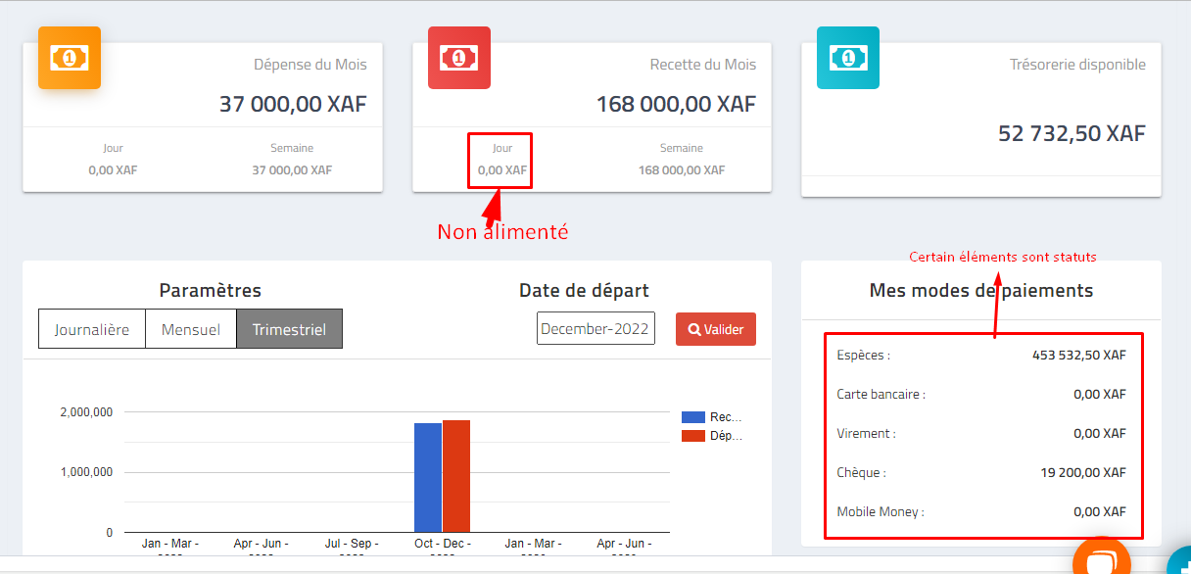Click the red bar for Oct - Dec
The height and width of the screenshot is (574, 1191).
tap(456, 476)
